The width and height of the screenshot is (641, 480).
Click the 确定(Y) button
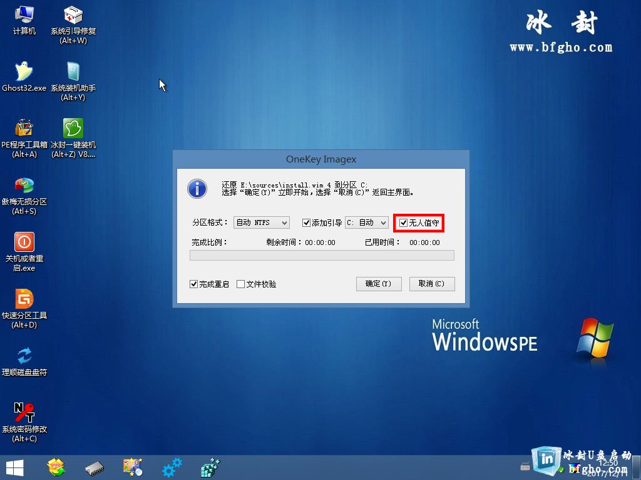pyautogui.click(x=379, y=284)
